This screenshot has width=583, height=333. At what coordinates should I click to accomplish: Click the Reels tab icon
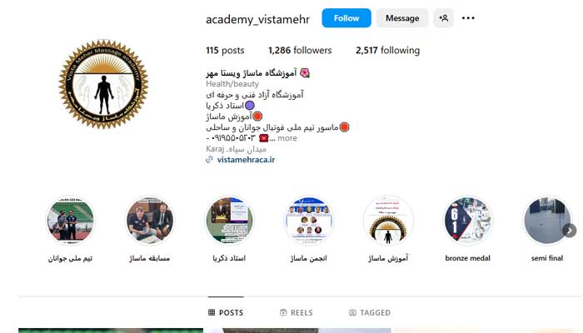pos(283,312)
